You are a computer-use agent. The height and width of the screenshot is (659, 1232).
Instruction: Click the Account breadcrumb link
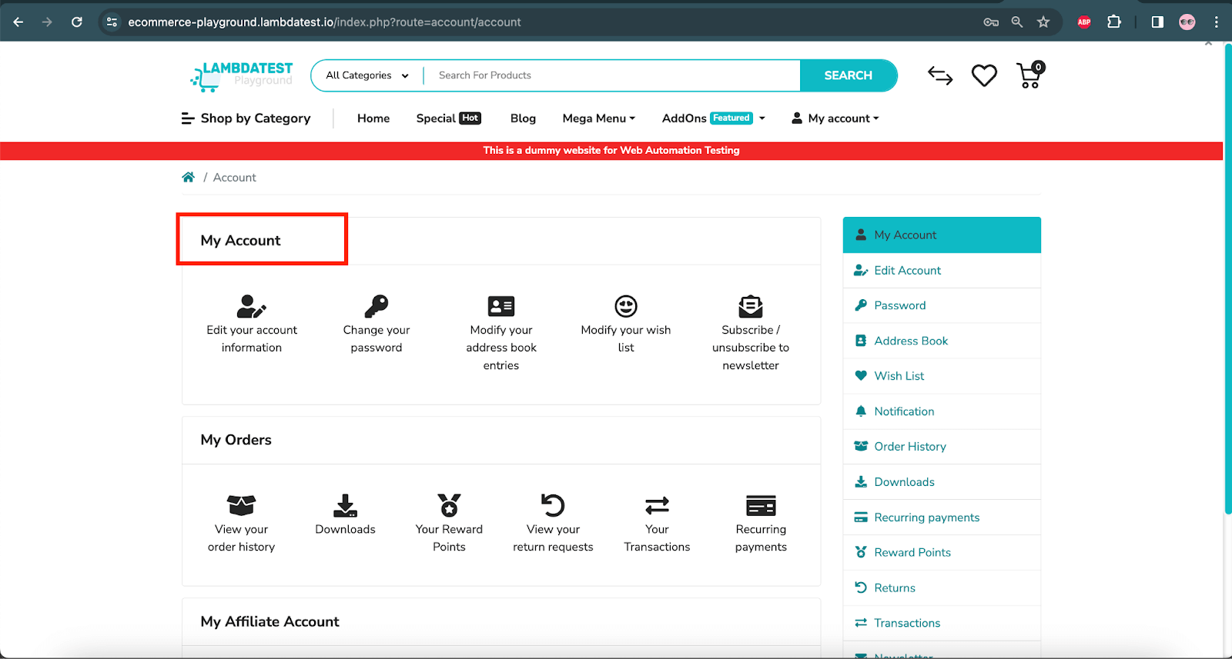pyautogui.click(x=234, y=178)
